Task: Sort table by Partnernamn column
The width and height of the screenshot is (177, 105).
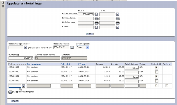Action: [x=34, y=64]
